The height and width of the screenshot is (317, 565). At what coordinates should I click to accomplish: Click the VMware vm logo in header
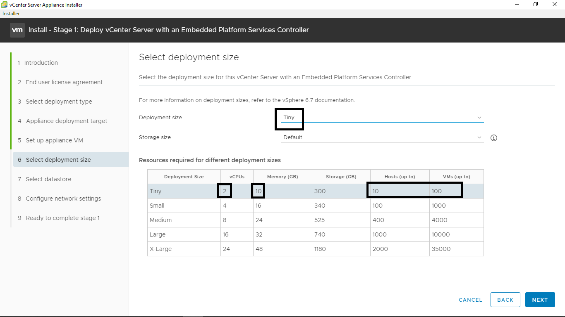(x=17, y=30)
